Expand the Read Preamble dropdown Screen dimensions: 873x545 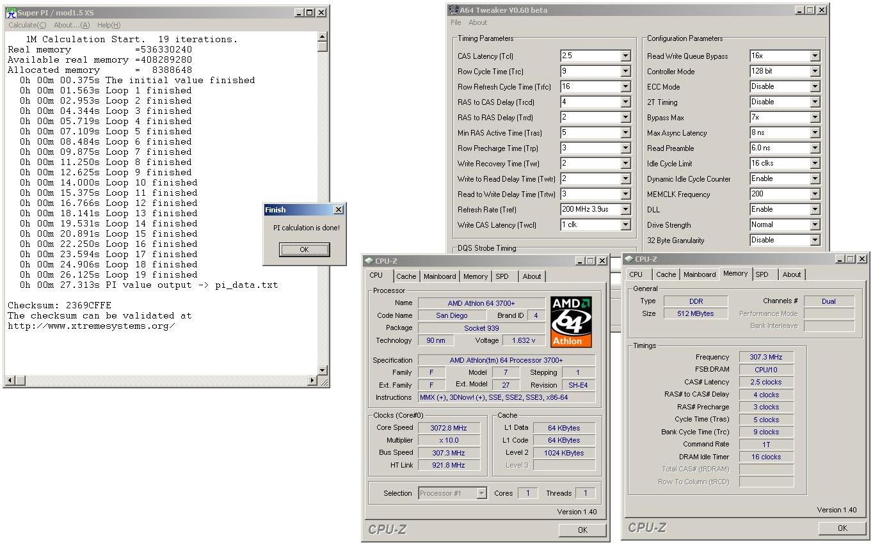815,148
